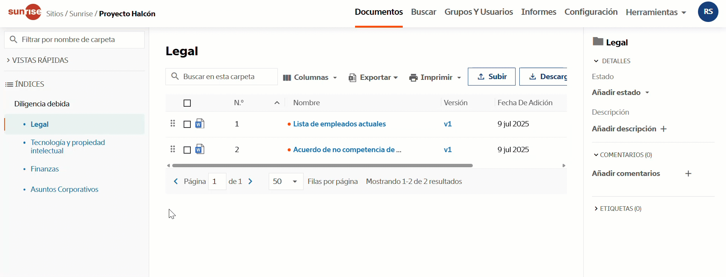
Task: Toggle the select-all checkbox in table header
Action: tap(187, 103)
